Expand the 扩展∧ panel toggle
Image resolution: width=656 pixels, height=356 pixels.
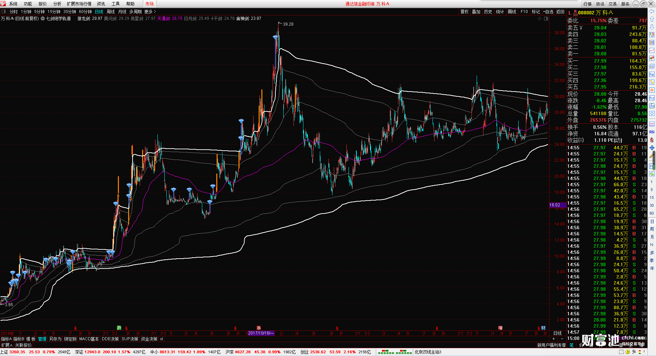click(6, 345)
